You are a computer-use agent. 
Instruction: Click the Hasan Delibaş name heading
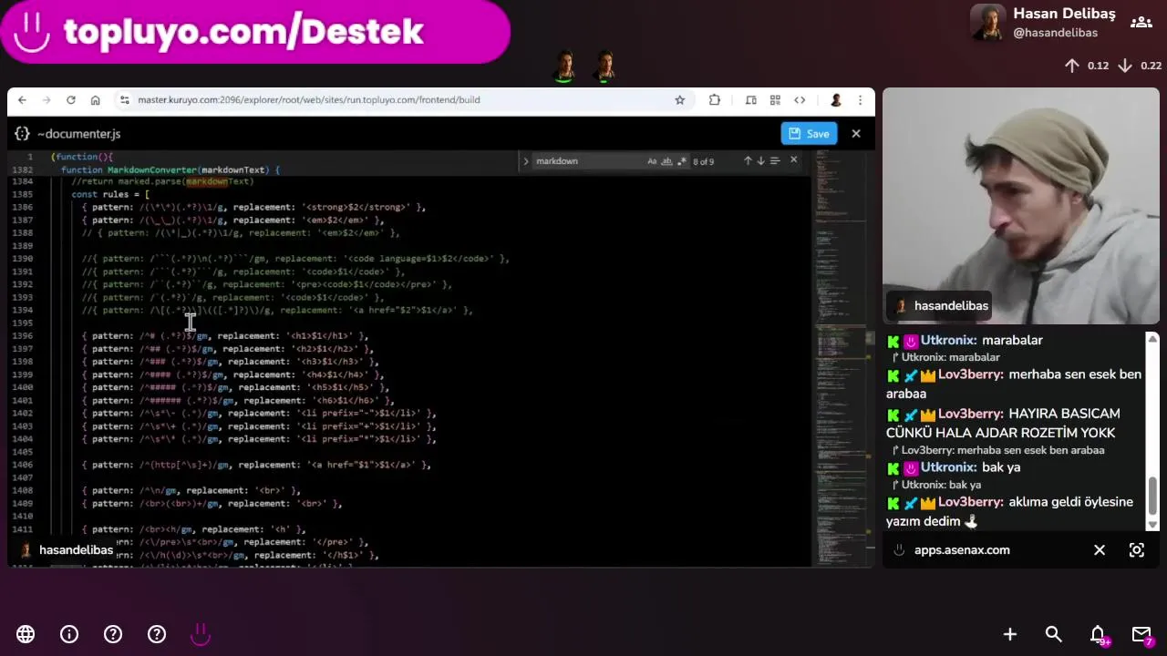tap(1064, 14)
